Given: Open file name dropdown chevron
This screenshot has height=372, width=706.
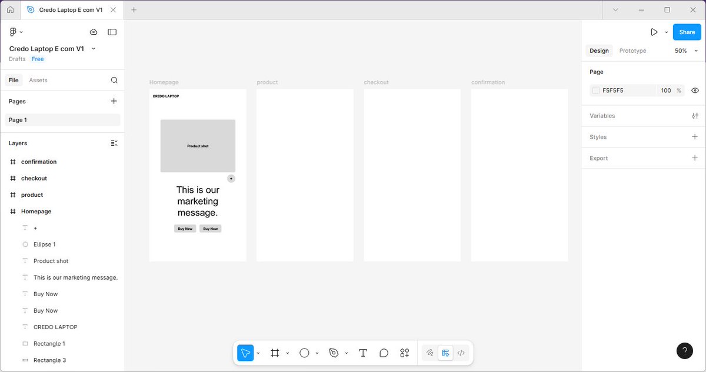Looking at the screenshot, I should click(x=94, y=49).
